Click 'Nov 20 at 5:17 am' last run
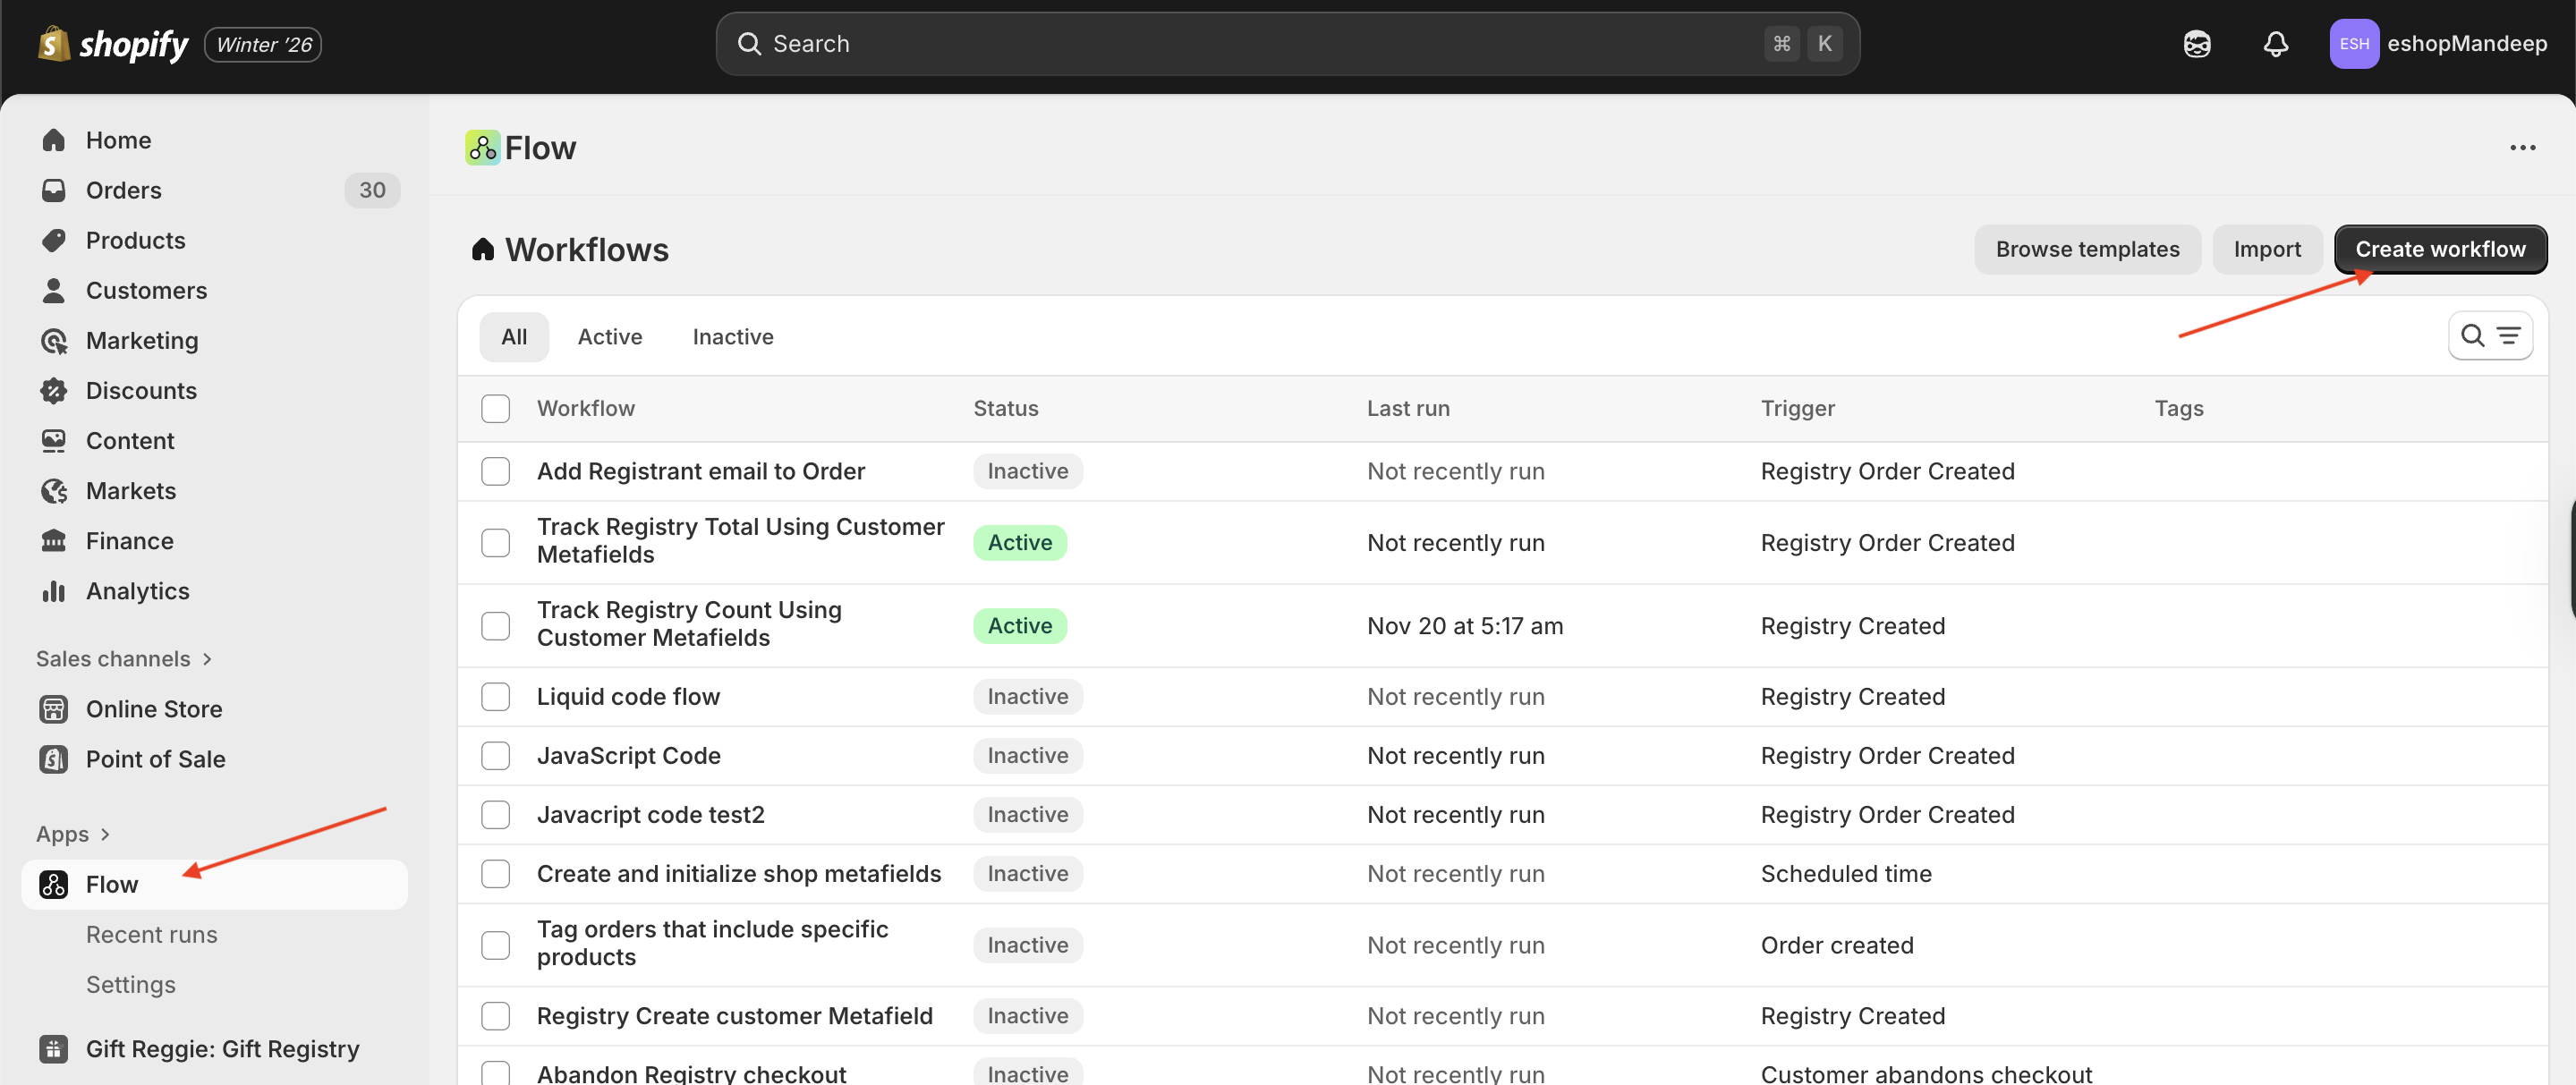This screenshot has width=2576, height=1085. tap(1464, 626)
